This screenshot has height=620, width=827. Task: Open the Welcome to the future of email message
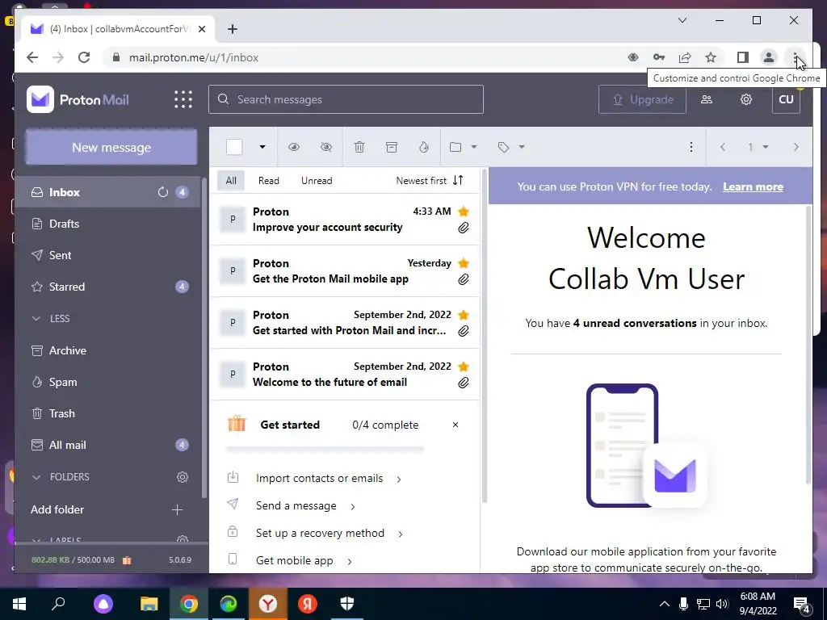[344, 375]
